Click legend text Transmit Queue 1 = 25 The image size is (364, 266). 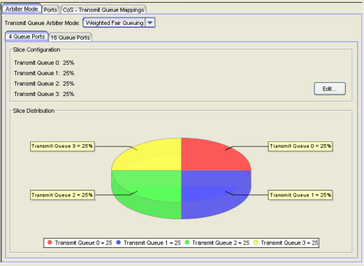coord(152,243)
